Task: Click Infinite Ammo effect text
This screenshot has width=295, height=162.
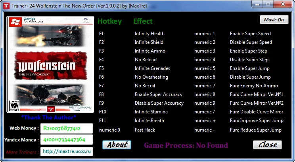Action: 150,51
